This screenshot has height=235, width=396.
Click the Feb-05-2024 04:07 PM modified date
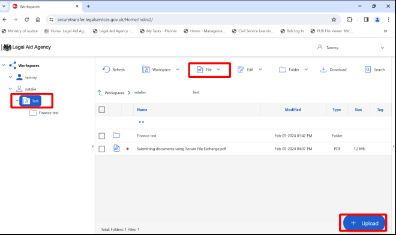pos(293,149)
